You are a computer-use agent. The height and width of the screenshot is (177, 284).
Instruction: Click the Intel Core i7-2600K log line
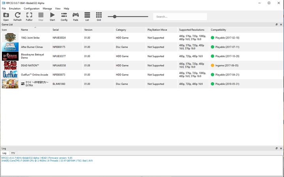[x=47, y=160]
